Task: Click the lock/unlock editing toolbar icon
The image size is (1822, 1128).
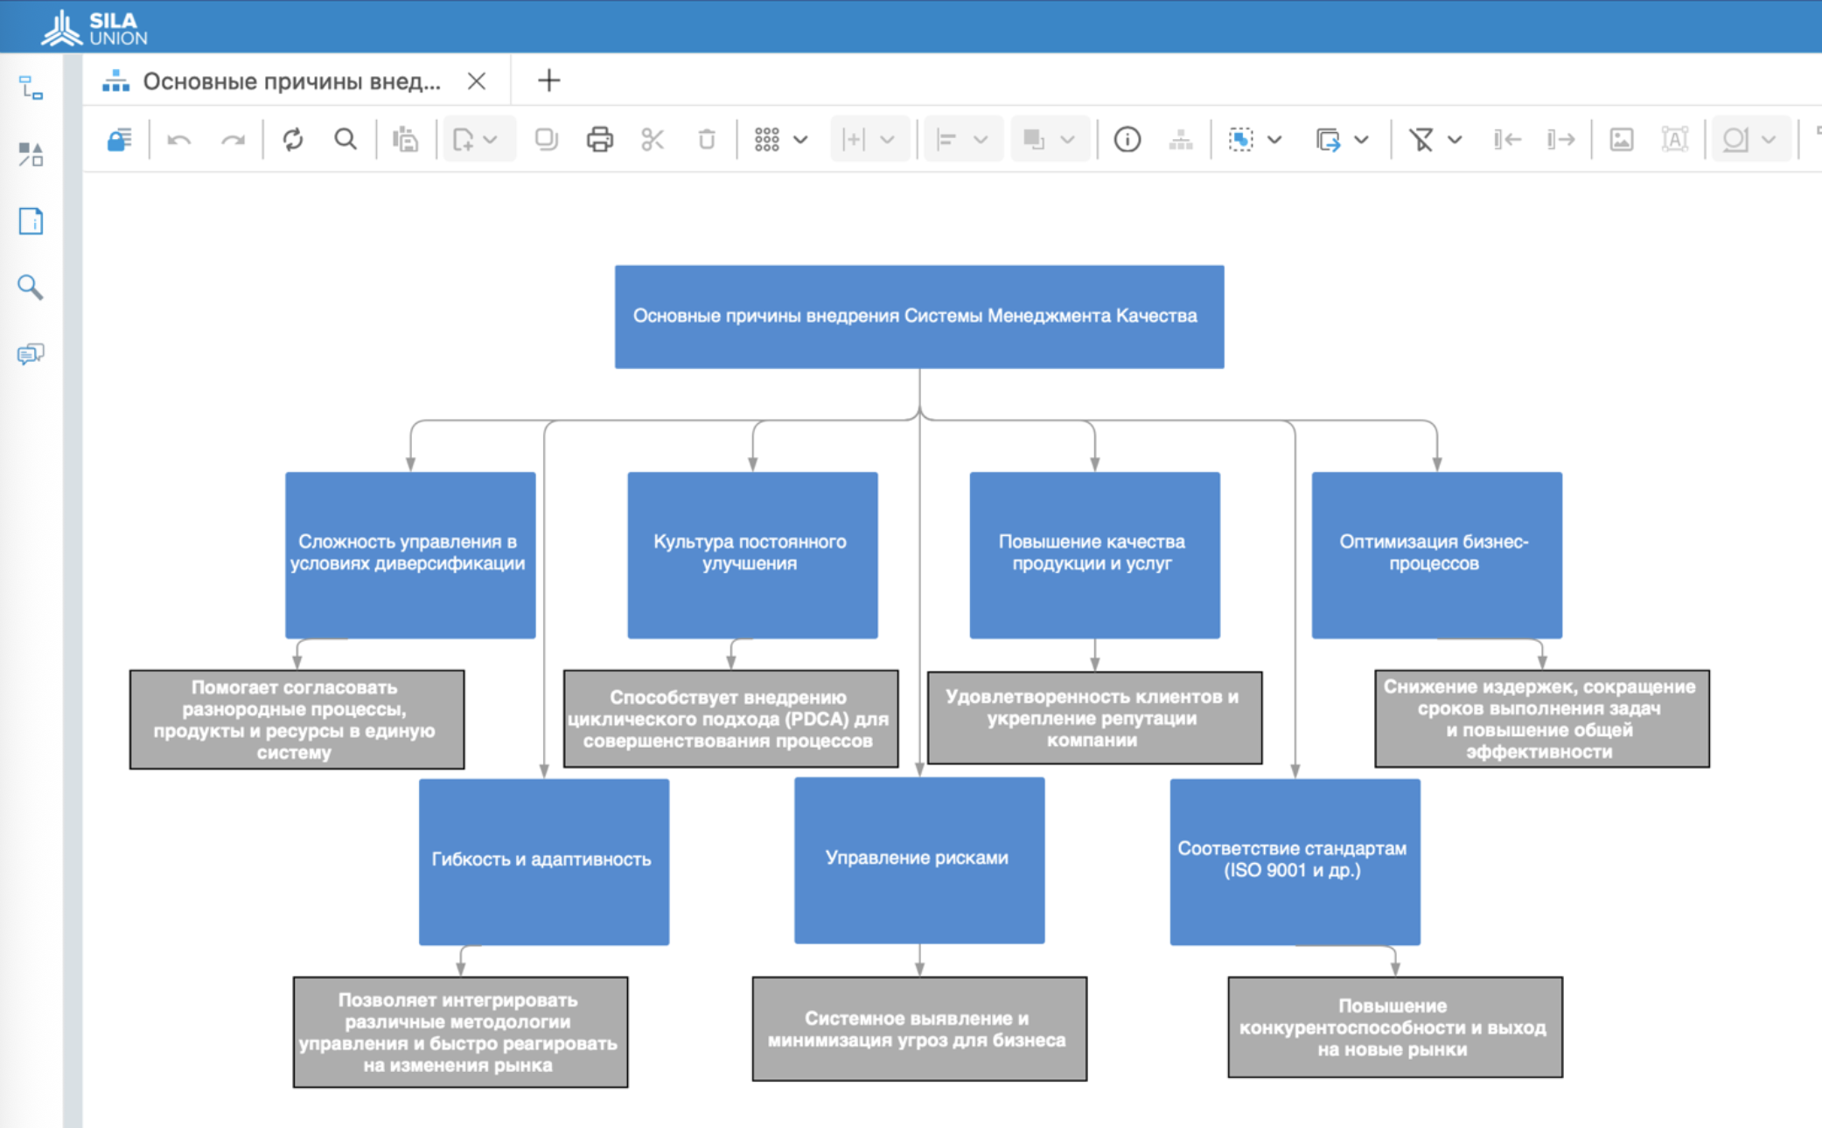Action: coord(120,139)
